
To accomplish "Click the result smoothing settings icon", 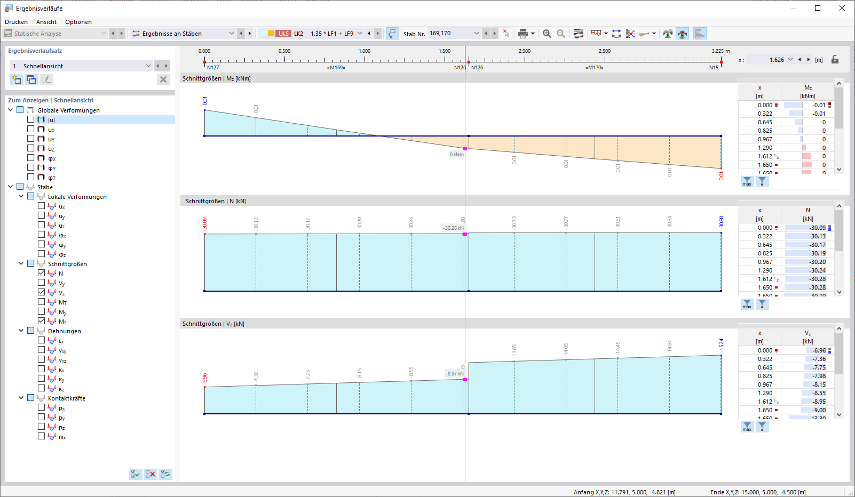I will (x=579, y=34).
